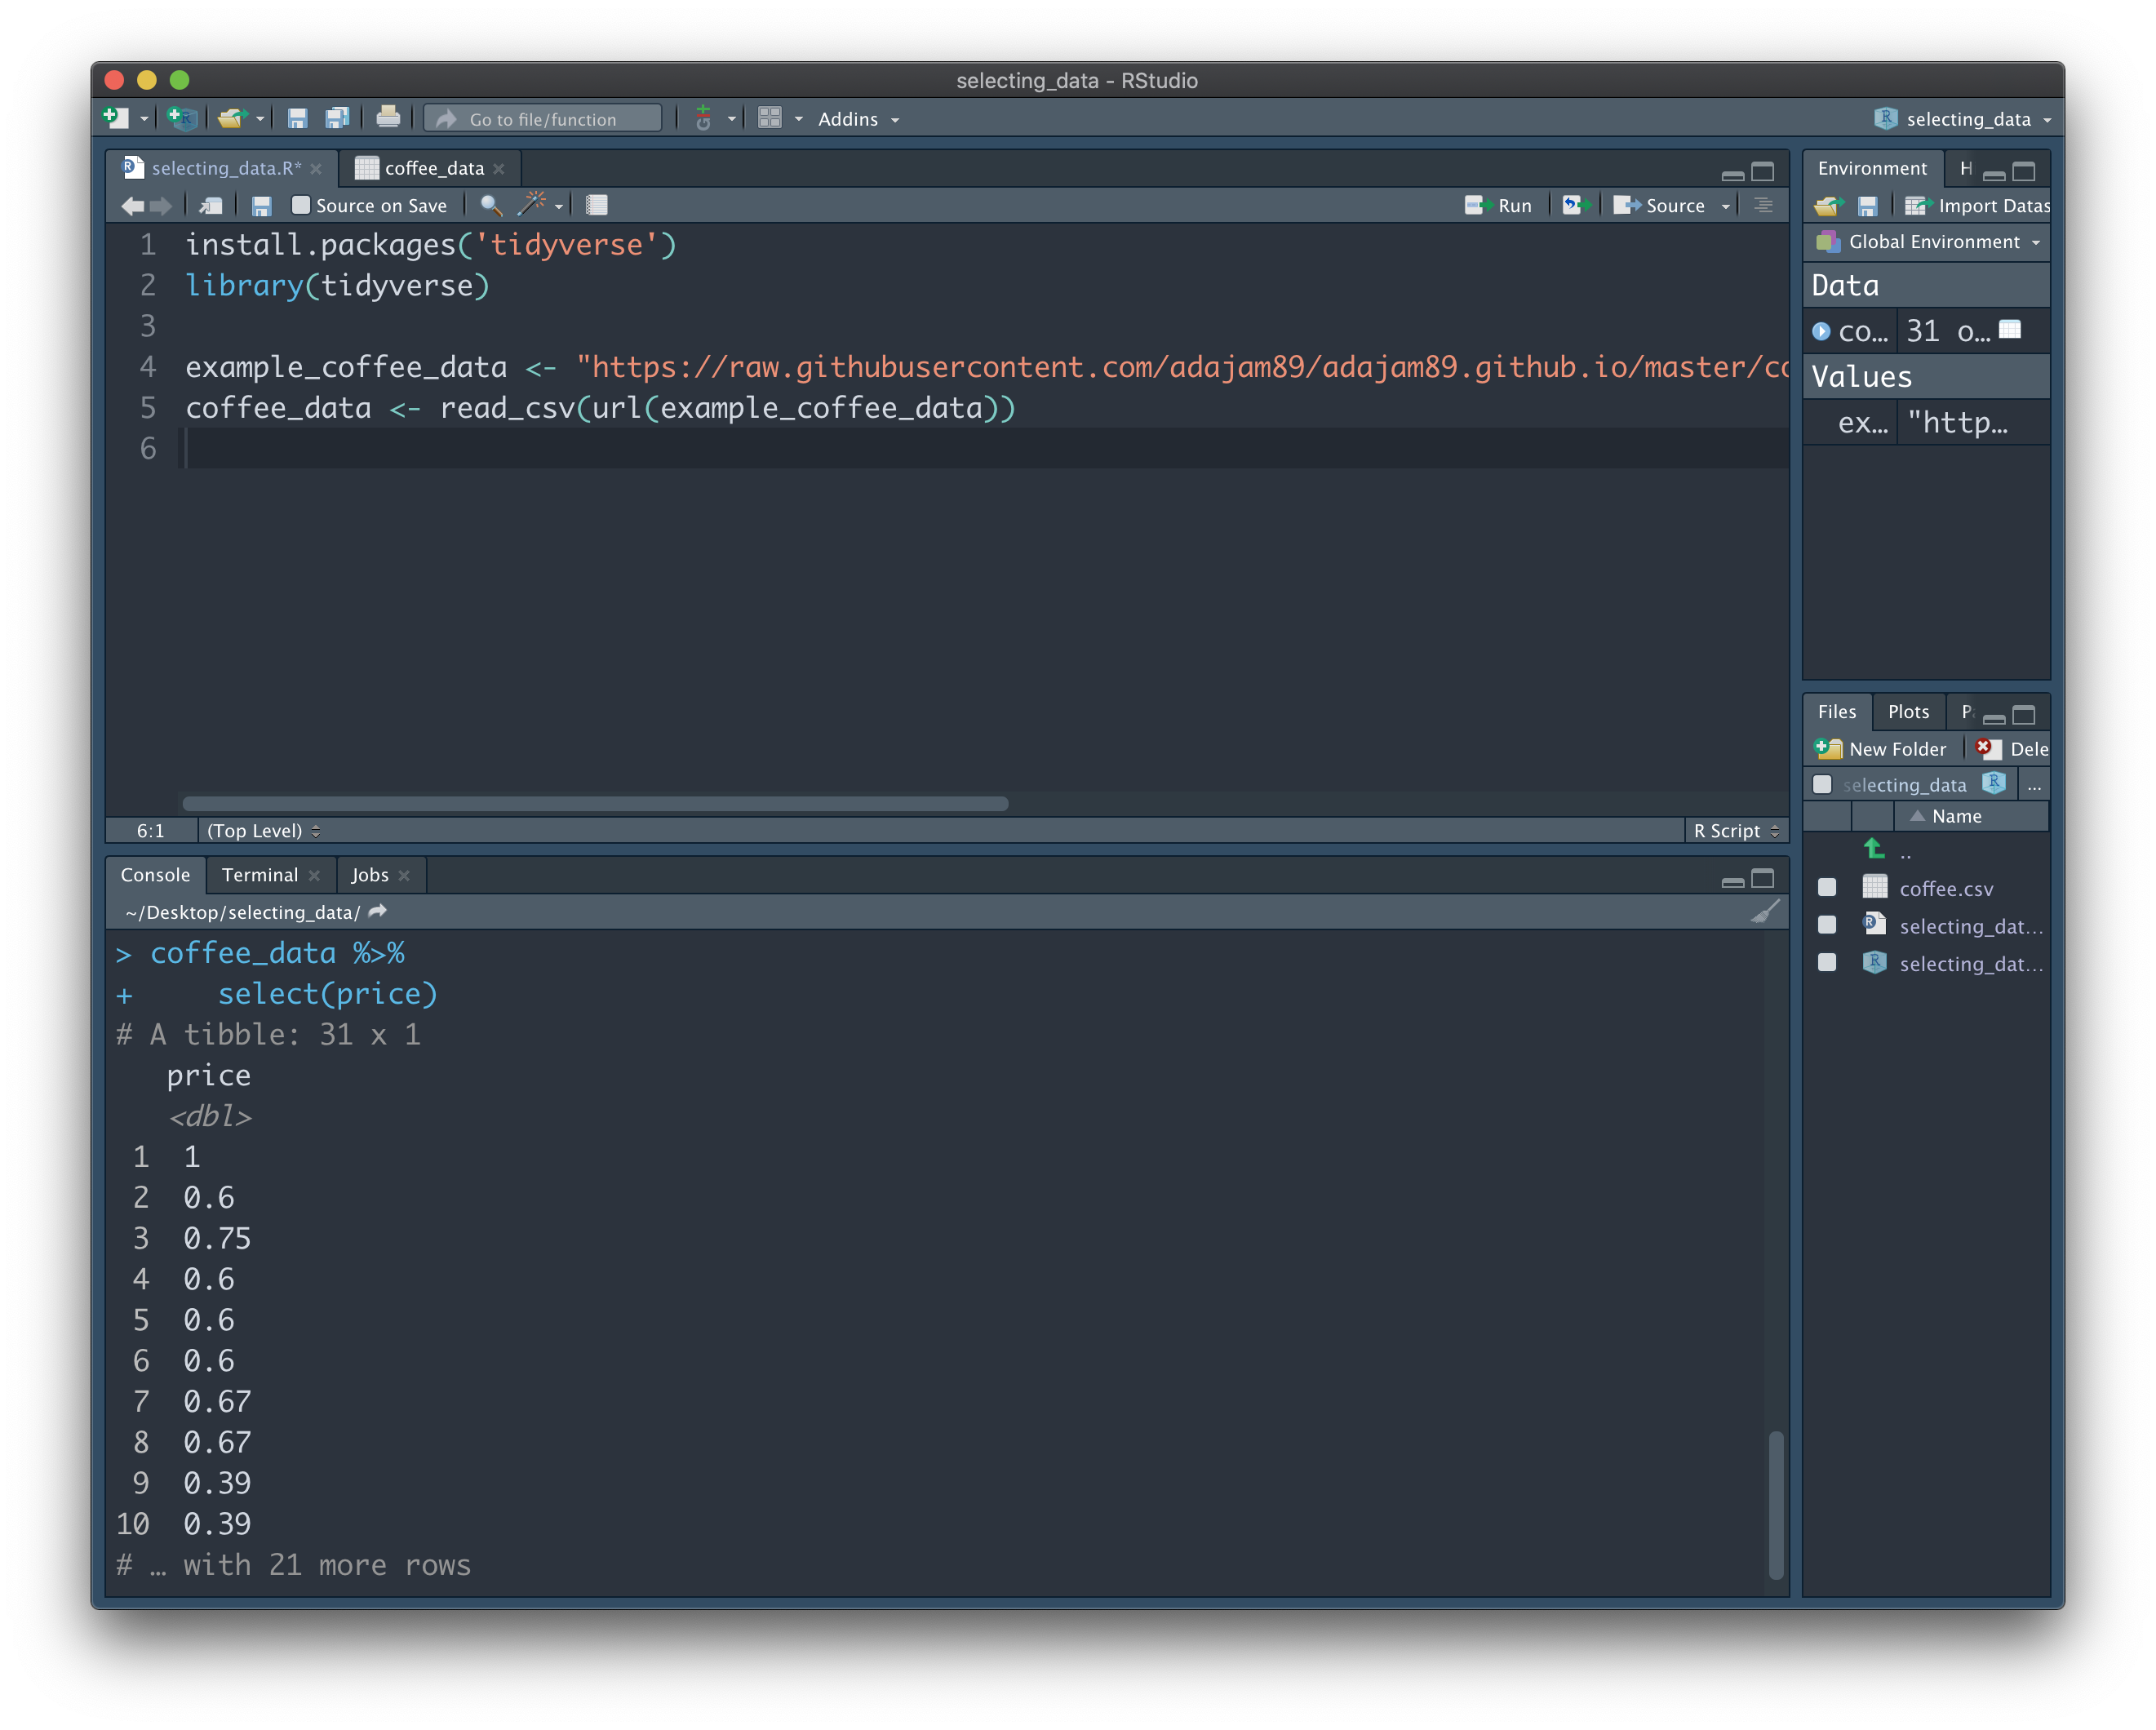Open the Code Tools dropdown arrow
Viewport: 2156px width, 1730px height.
click(x=558, y=206)
